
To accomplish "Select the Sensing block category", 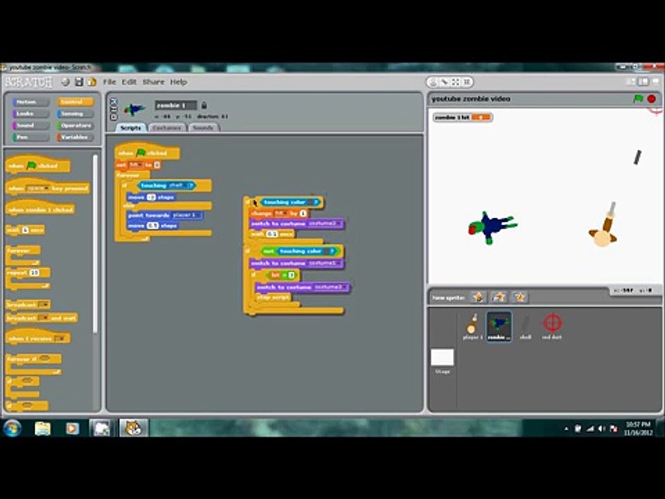I will [75, 114].
